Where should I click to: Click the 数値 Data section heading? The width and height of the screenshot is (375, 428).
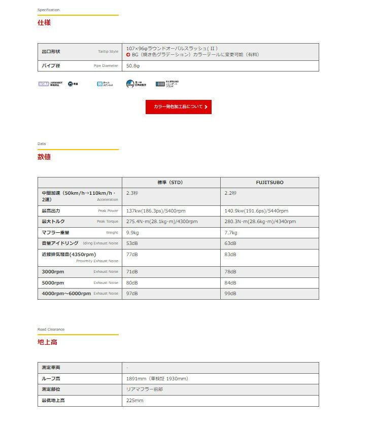click(44, 157)
